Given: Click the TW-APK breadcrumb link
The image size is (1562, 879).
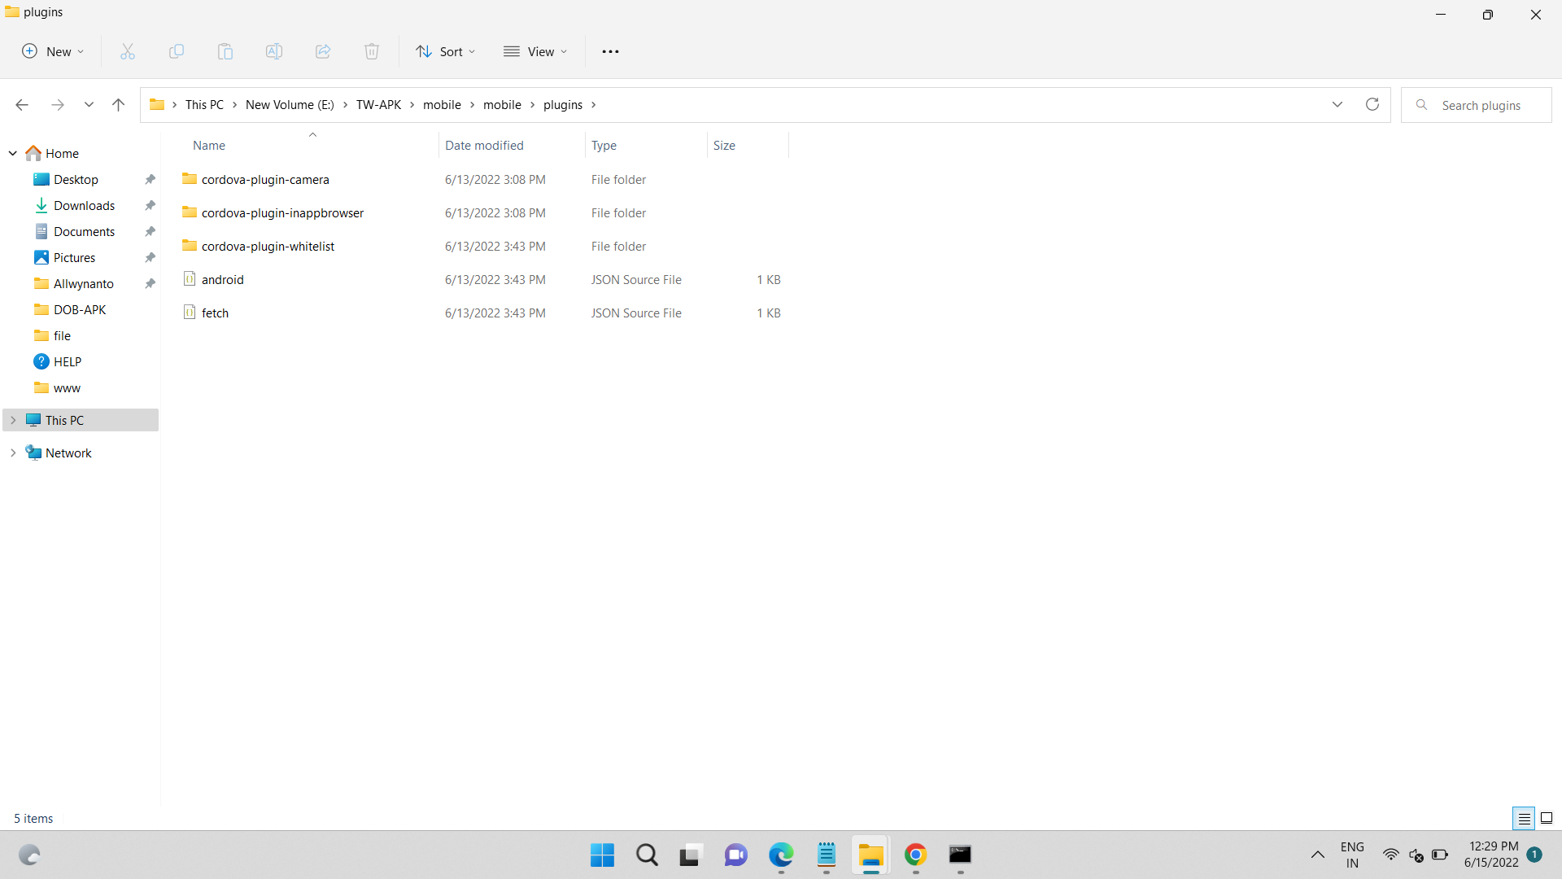Looking at the screenshot, I should tap(378, 104).
